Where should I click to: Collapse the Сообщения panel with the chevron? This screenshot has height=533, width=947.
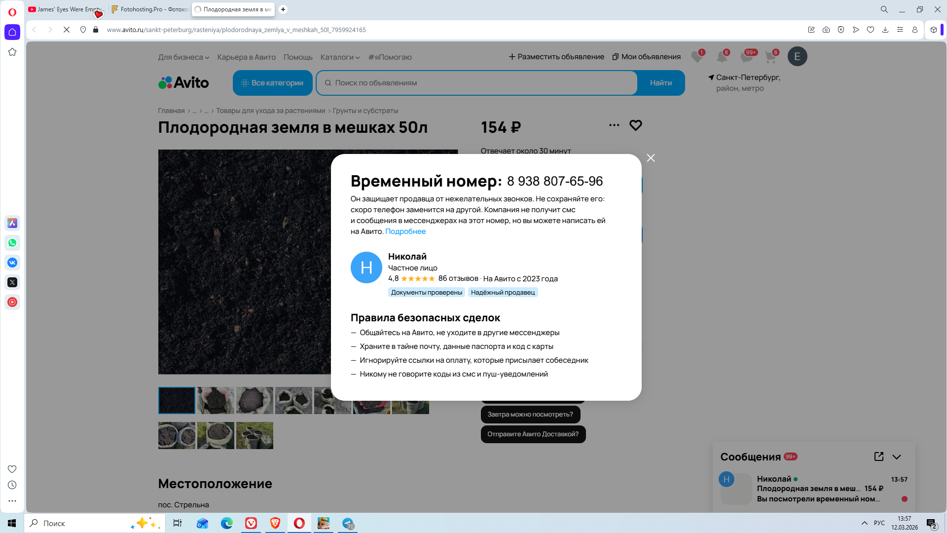(896, 457)
